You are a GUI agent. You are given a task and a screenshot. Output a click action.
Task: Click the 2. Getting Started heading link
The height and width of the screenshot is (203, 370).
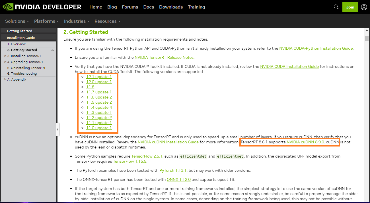86,32
